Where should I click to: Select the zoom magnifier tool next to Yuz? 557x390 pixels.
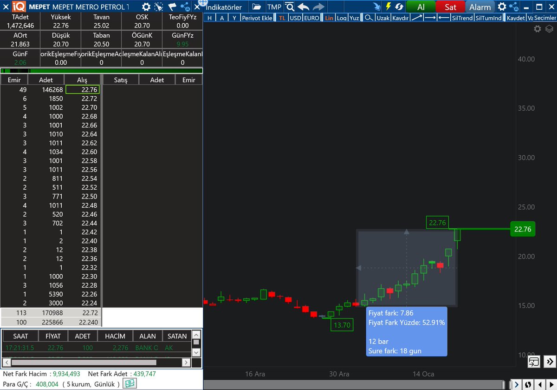[x=368, y=18]
